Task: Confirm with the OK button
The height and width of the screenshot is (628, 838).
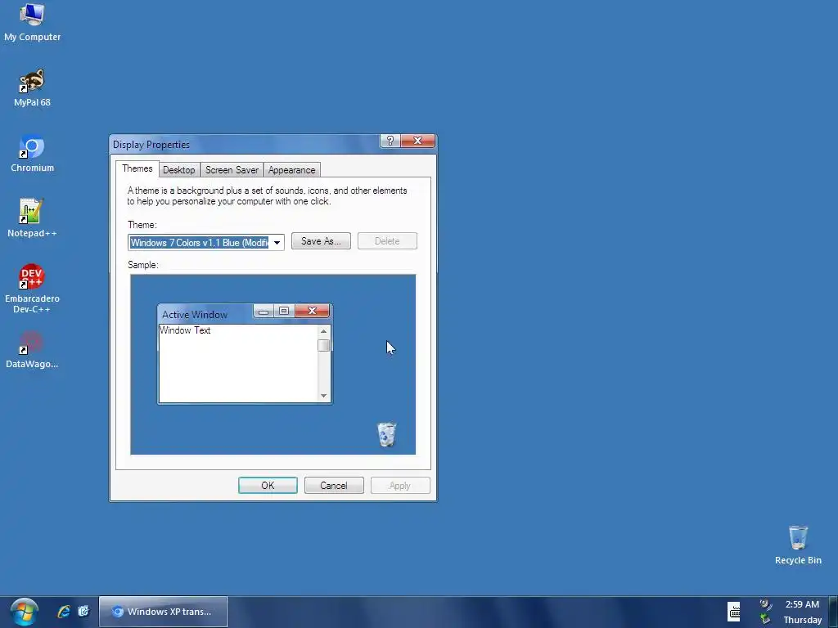Action: click(x=268, y=486)
